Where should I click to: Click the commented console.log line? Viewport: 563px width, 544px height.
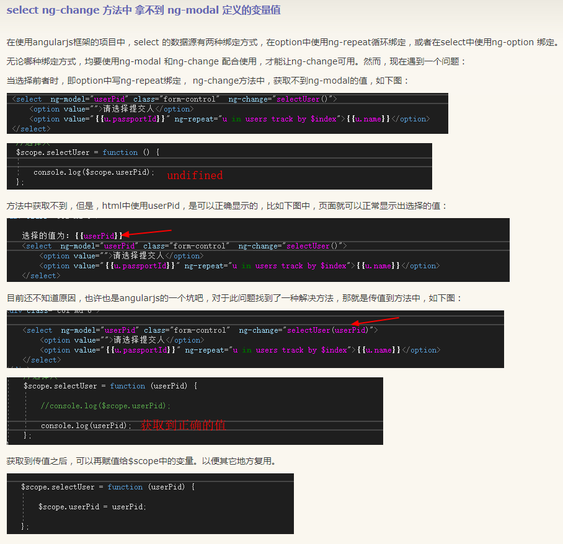pos(107,405)
